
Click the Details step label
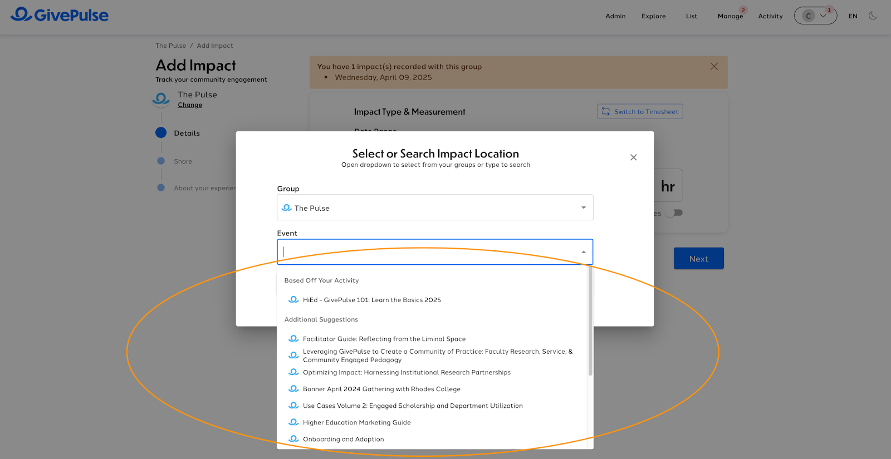click(x=187, y=133)
